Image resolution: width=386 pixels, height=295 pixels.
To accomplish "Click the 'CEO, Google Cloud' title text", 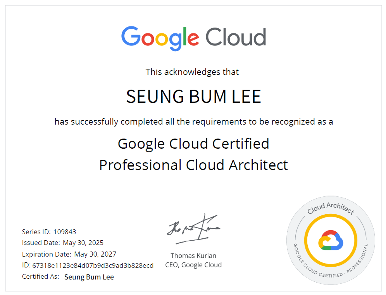I will click(193, 265).
